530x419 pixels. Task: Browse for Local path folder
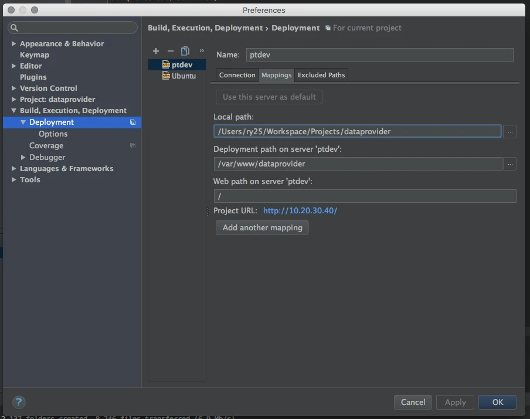pyautogui.click(x=509, y=131)
